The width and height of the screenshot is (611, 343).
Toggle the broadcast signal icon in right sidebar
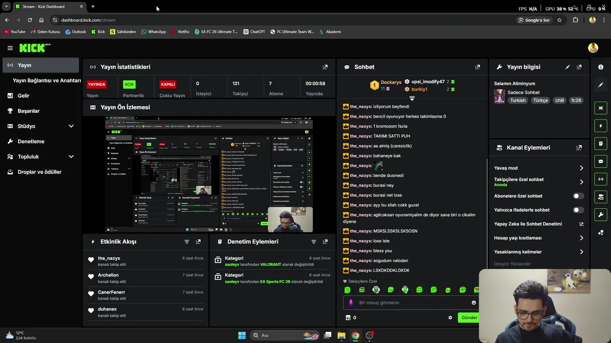coord(600,179)
